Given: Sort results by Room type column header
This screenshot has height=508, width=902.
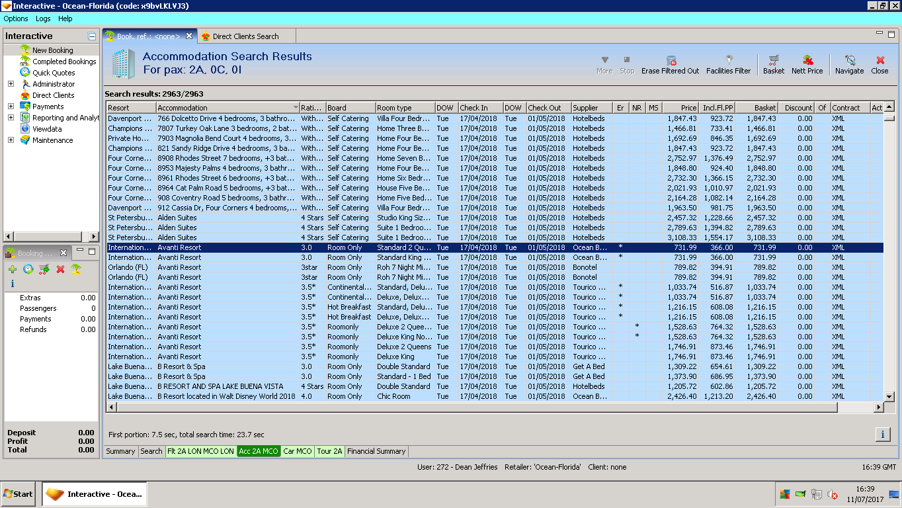Looking at the screenshot, I should (x=405, y=108).
